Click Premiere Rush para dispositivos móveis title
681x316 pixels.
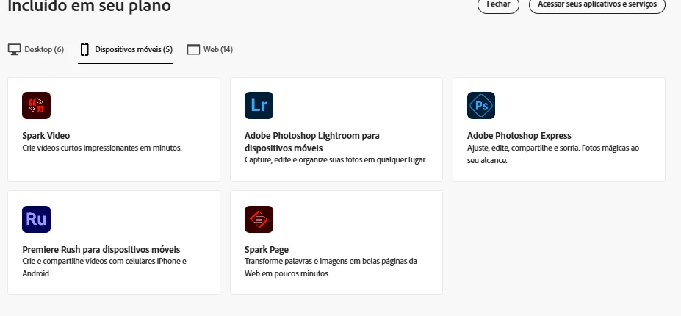[101, 250]
